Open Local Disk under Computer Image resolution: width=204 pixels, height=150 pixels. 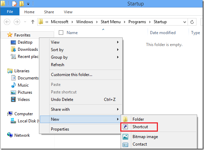tap(28, 121)
